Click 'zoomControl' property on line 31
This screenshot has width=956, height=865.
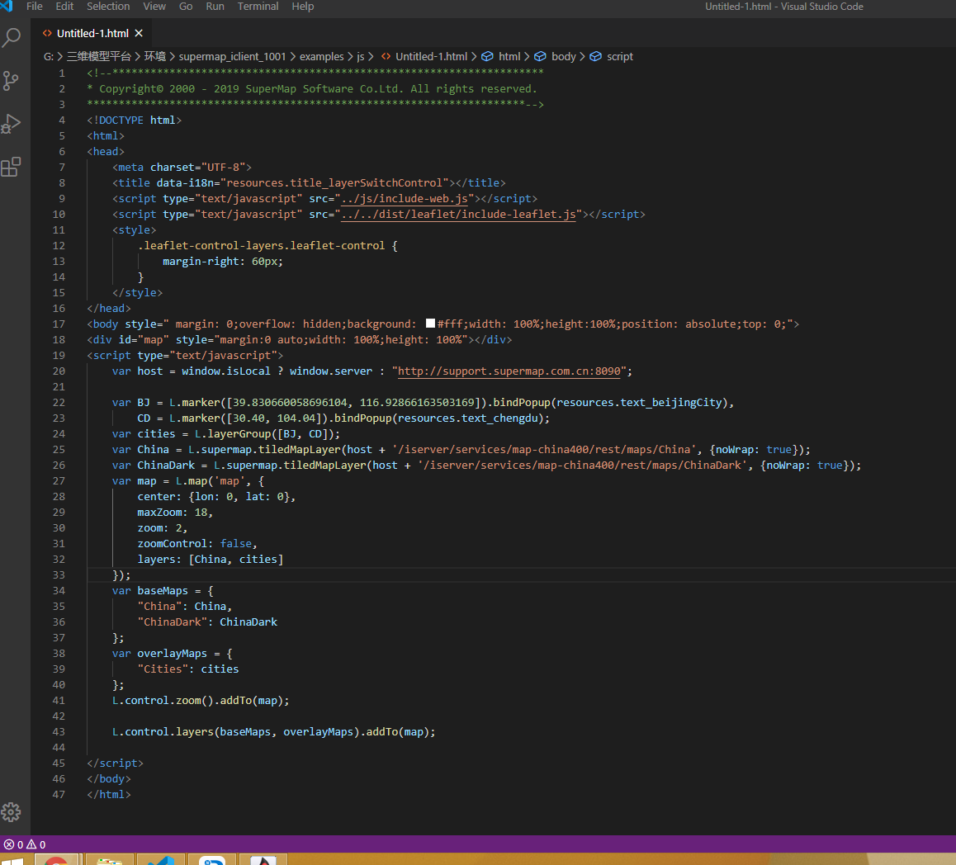click(x=172, y=544)
